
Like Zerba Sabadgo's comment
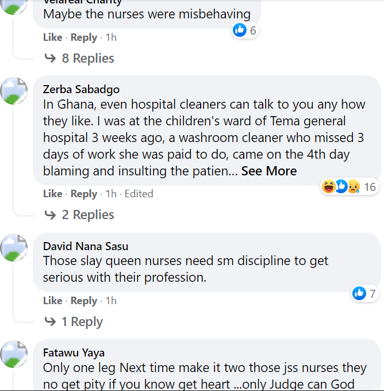coord(52,194)
